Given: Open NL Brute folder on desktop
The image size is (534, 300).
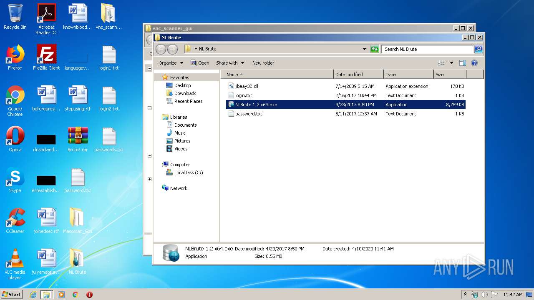Looking at the screenshot, I should pos(78,262).
